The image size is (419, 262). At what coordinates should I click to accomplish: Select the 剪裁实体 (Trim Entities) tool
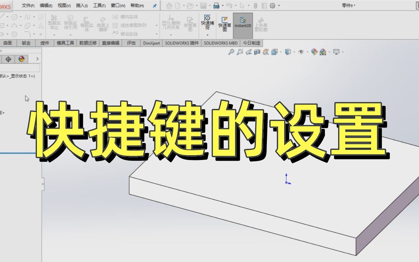click(x=54, y=21)
